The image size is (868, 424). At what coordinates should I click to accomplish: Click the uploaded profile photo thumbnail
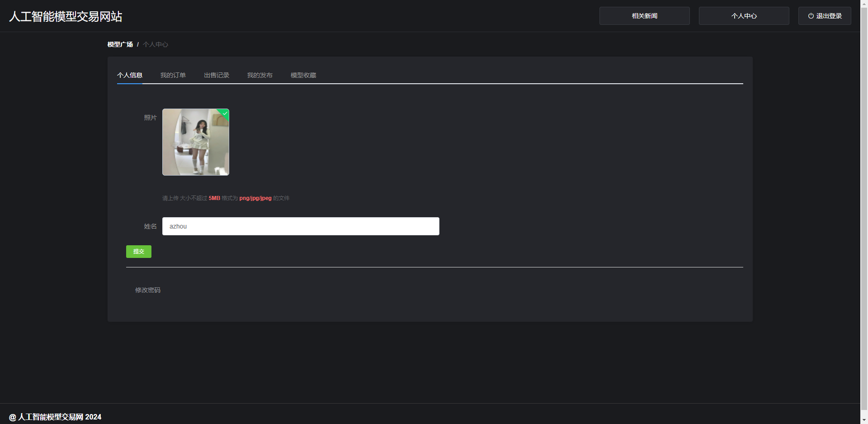click(x=195, y=142)
